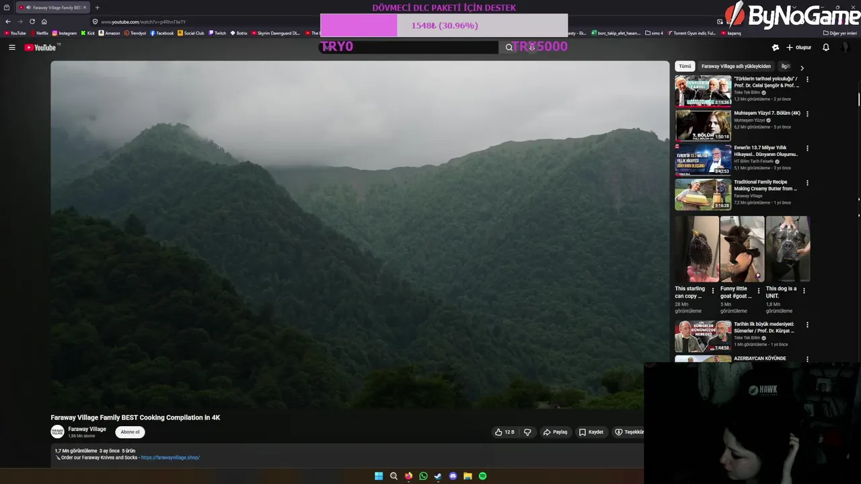
Task: Open options for 'Tarihin ilk büyük medeniyeti' video
Action: [x=807, y=325]
